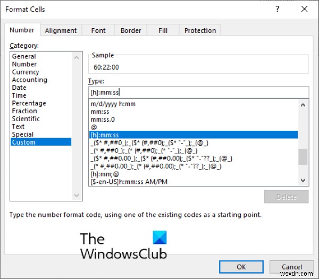Select the Number category
Viewport: 319px width, 279px height.
click(41, 64)
